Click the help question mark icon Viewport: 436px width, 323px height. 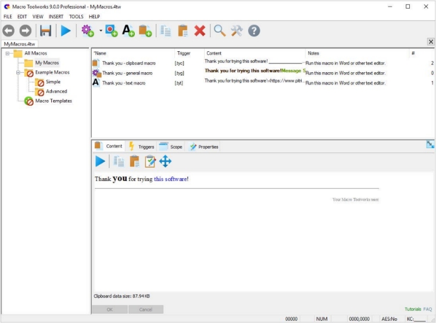click(254, 31)
